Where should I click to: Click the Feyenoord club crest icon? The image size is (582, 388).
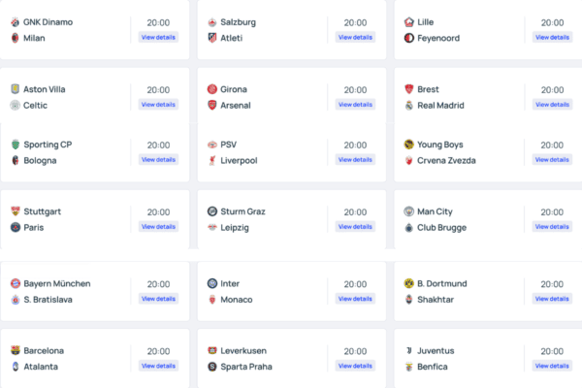pos(409,38)
